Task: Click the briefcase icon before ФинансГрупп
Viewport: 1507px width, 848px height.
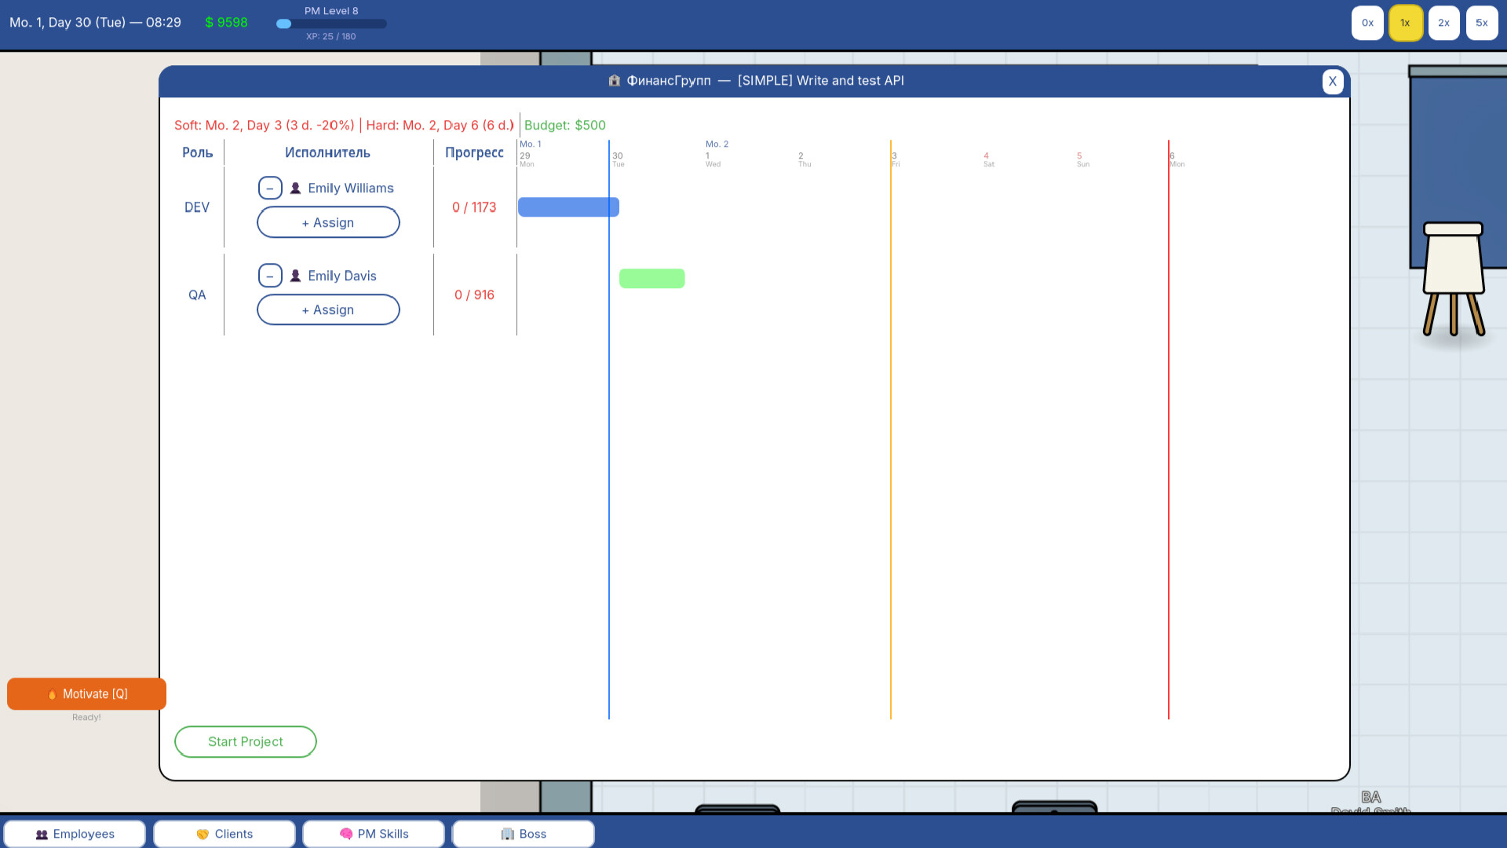Action: (x=613, y=80)
